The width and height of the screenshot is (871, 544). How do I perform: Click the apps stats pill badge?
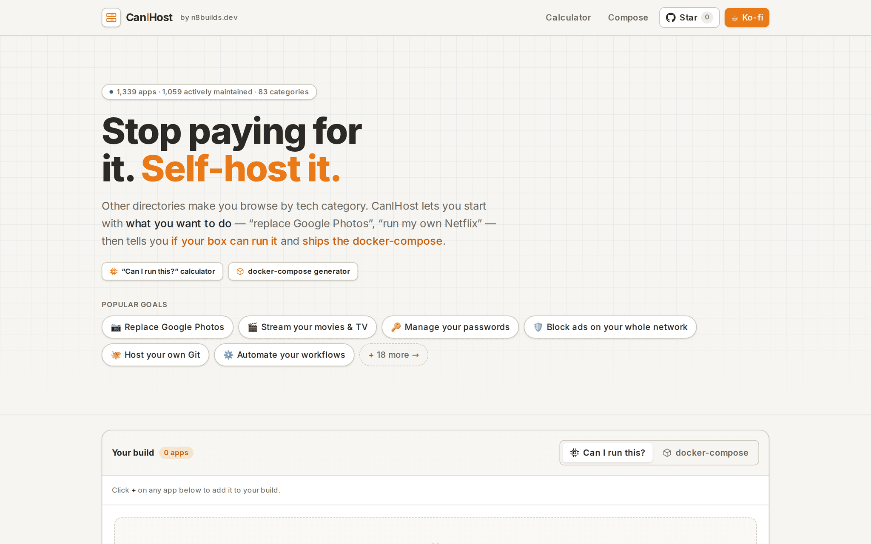click(209, 92)
